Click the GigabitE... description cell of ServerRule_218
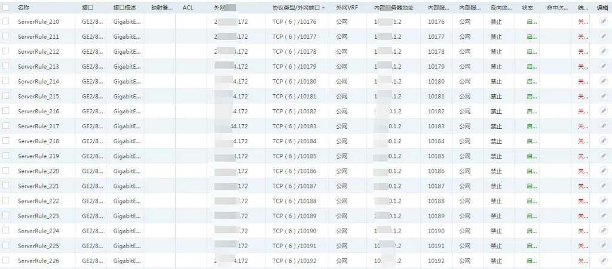The height and width of the screenshot is (269, 612). tap(127, 141)
